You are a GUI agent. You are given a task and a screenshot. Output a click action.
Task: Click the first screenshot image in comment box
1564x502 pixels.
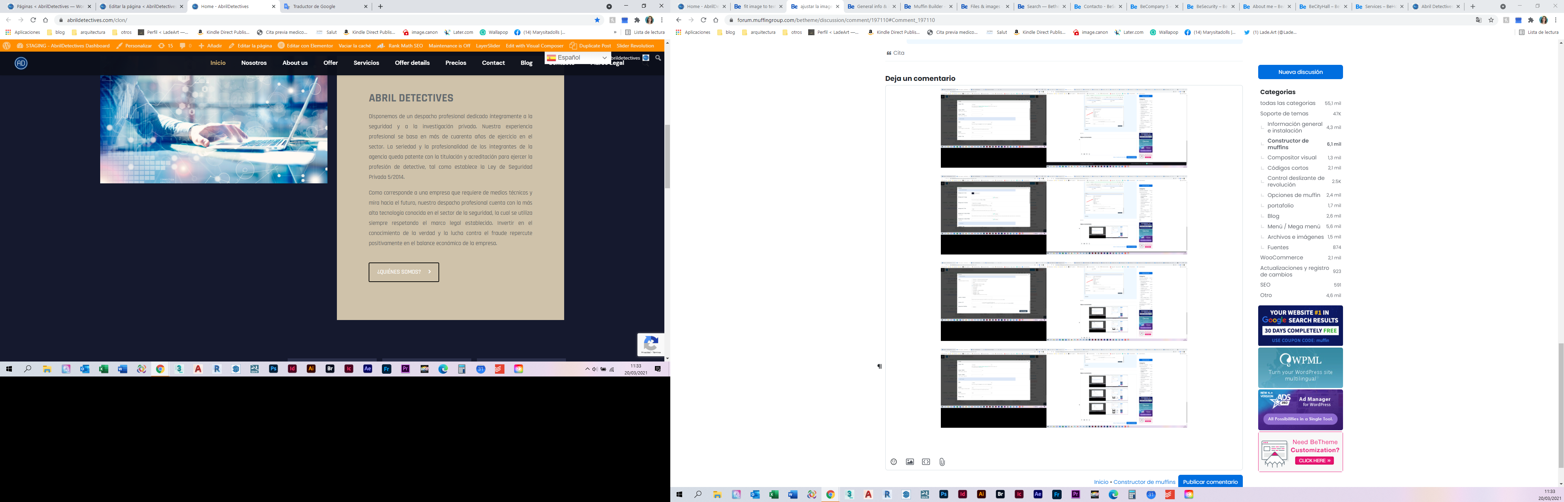(1064, 128)
